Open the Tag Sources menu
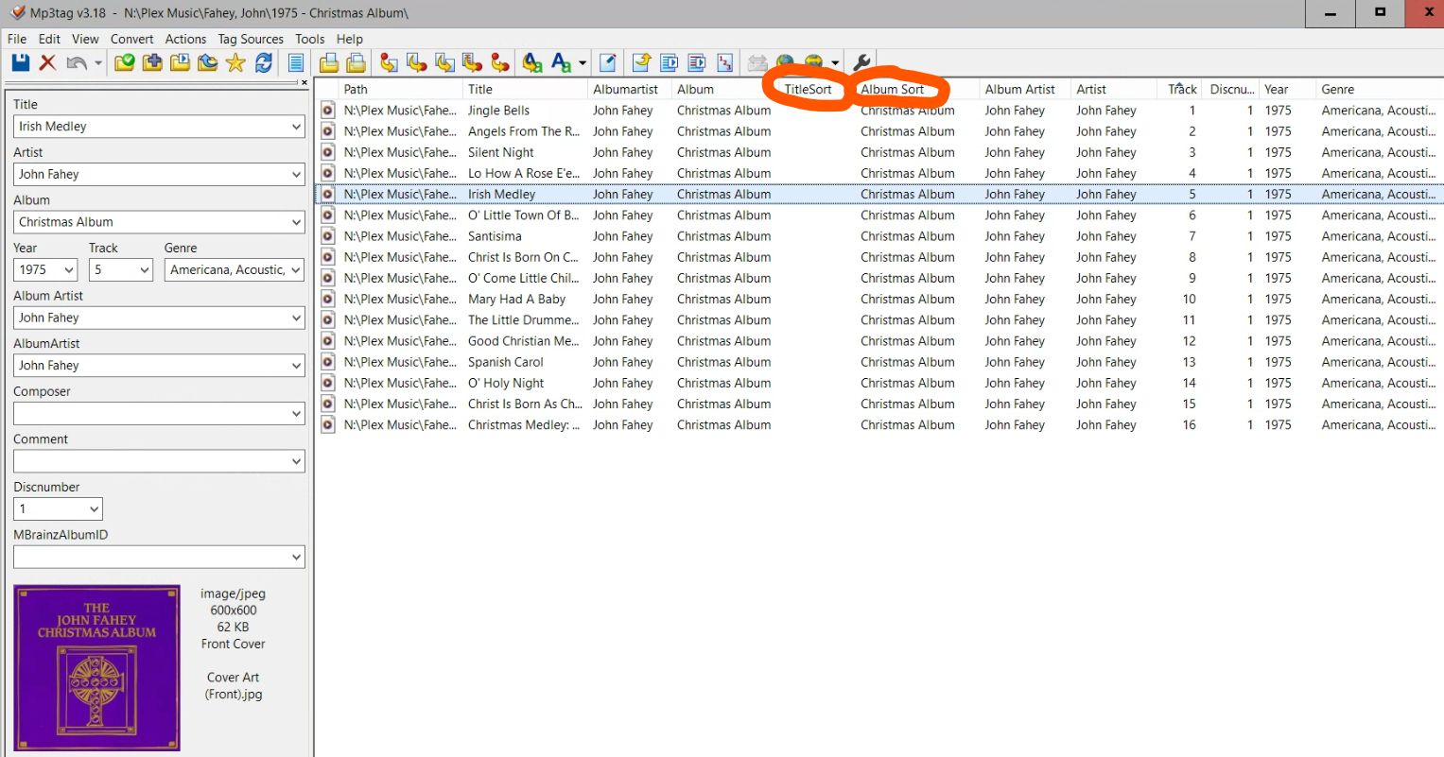1444x757 pixels. pos(250,39)
